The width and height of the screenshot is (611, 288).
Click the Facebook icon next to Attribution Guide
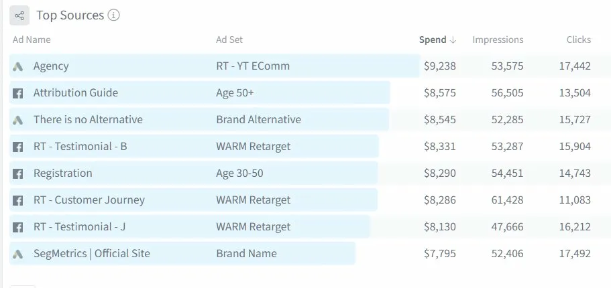(17, 93)
